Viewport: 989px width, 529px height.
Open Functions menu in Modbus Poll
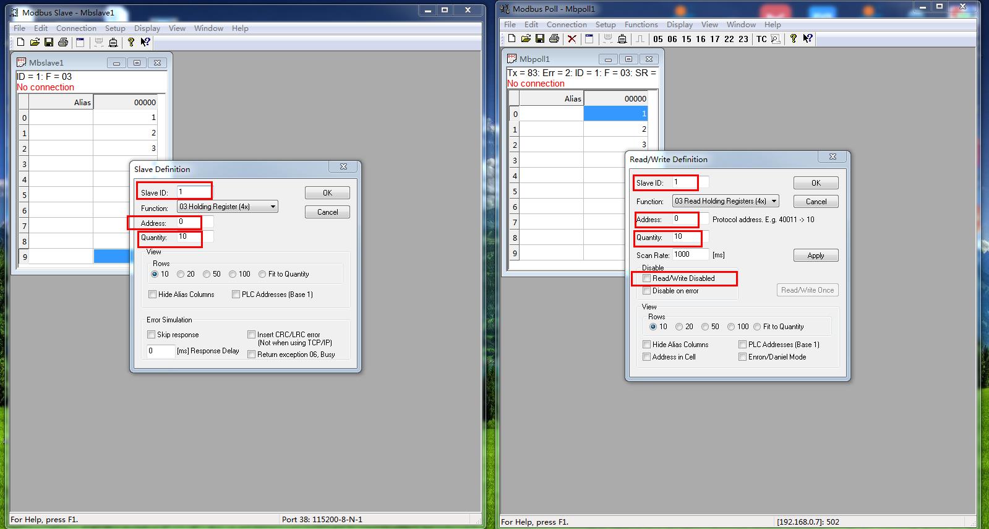point(641,24)
